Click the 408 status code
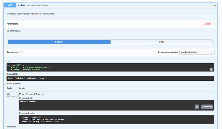 click(x=8, y=94)
